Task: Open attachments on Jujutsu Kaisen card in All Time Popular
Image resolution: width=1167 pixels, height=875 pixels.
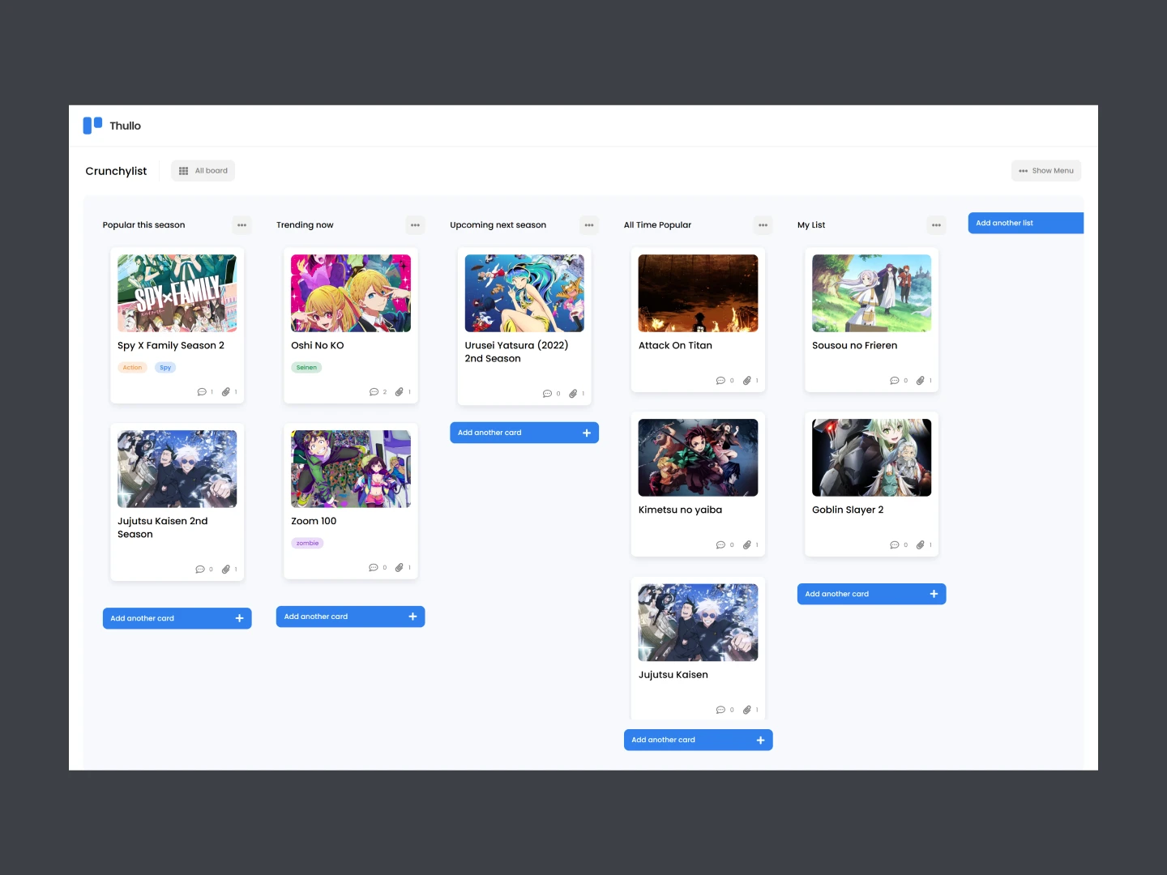Action: pyautogui.click(x=746, y=710)
